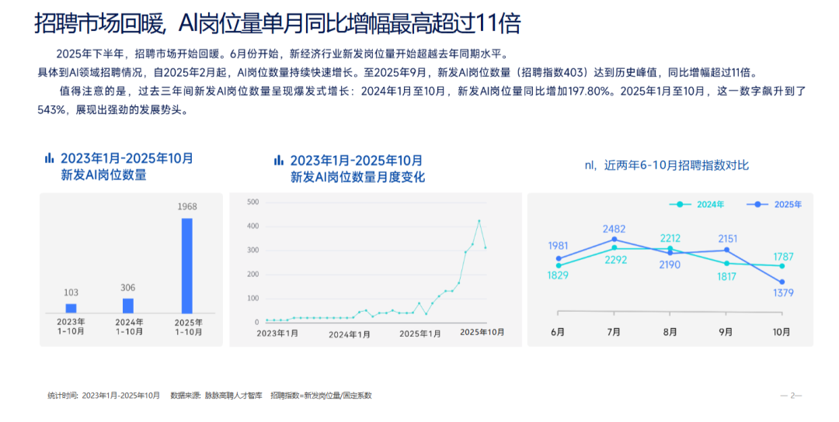Click the y-axis value 200
Image resolution: width=839 pixels, height=422 pixels.
tap(253, 274)
